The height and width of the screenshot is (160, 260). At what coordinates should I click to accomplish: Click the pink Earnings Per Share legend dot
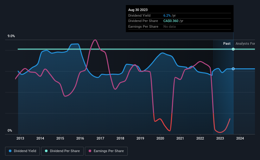pos(90,151)
